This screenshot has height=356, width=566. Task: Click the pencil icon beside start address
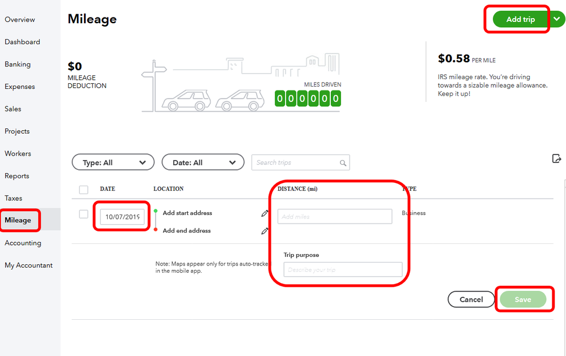coord(265,213)
